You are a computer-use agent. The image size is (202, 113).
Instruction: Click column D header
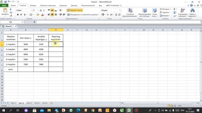click(56, 30)
